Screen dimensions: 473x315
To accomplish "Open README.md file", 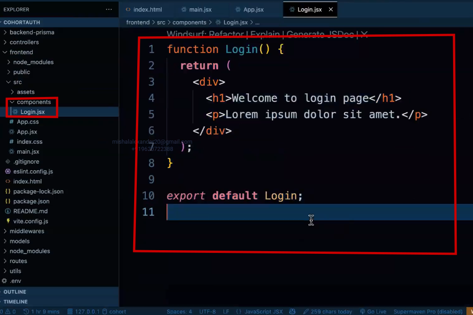I will (x=30, y=212).
